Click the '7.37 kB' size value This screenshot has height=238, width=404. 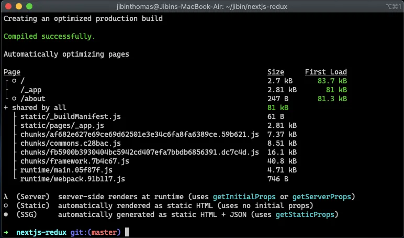[x=282, y=134]
